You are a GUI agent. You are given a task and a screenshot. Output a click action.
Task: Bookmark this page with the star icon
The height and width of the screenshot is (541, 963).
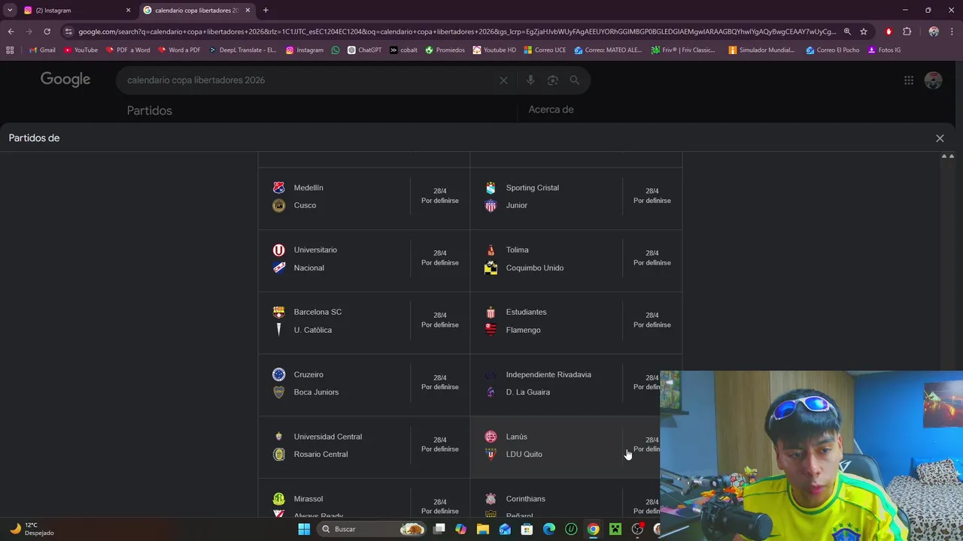(x=864, y=32)
